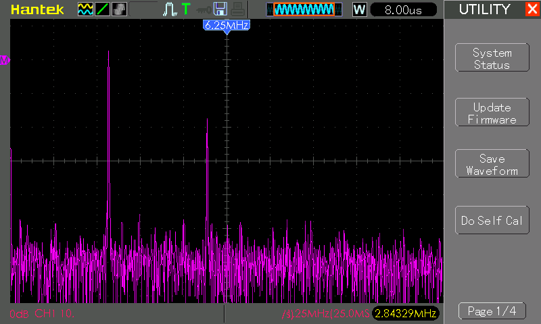Select Save Waveform menu item
The width and height of the screenshot is (541, 324).
click(x=492, y=163)
